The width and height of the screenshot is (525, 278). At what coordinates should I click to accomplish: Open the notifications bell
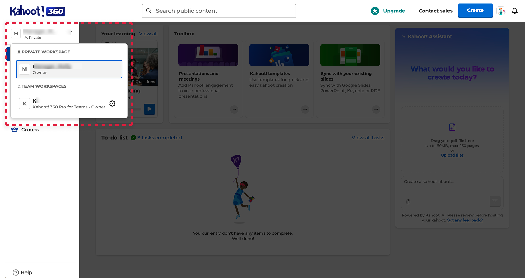coord(515,11)
